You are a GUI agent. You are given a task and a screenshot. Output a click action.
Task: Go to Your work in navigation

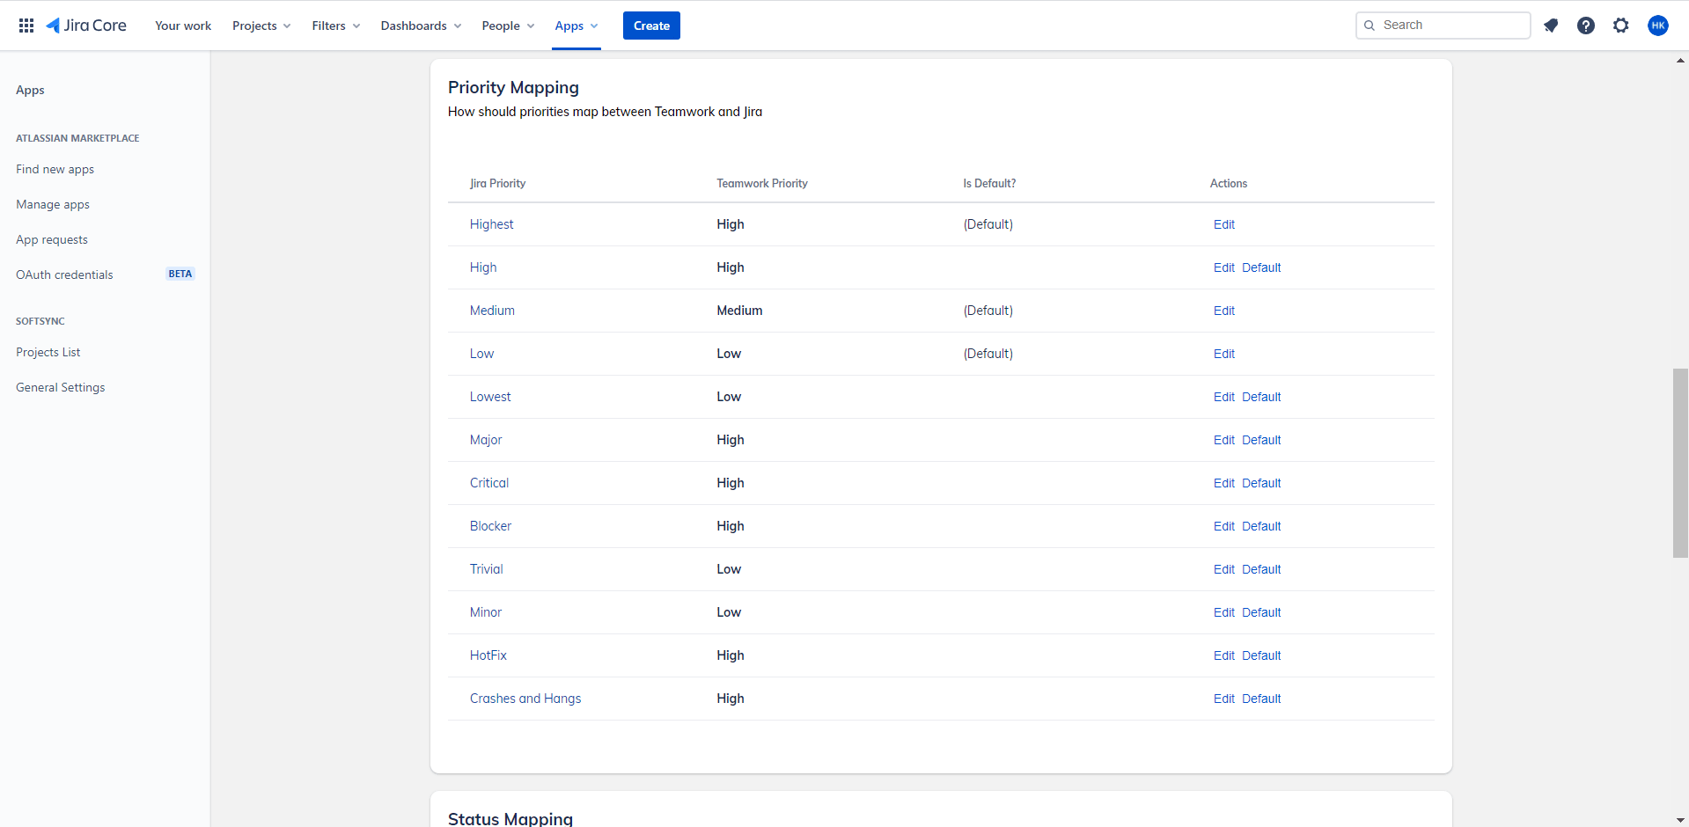(183, 26)
